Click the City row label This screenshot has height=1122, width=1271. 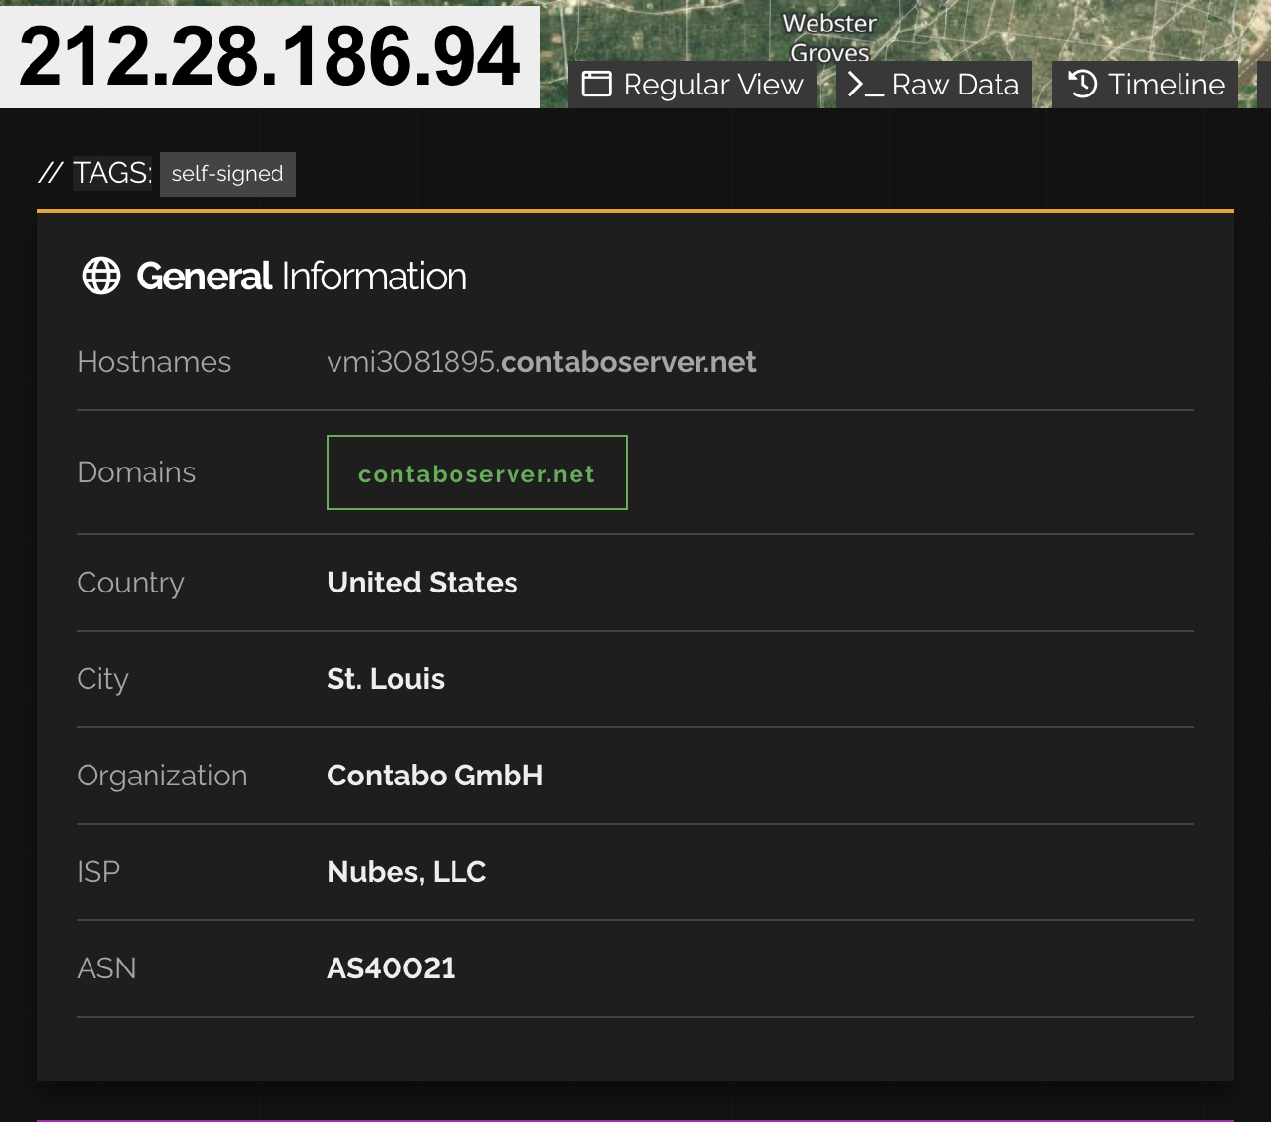[102, 679]
